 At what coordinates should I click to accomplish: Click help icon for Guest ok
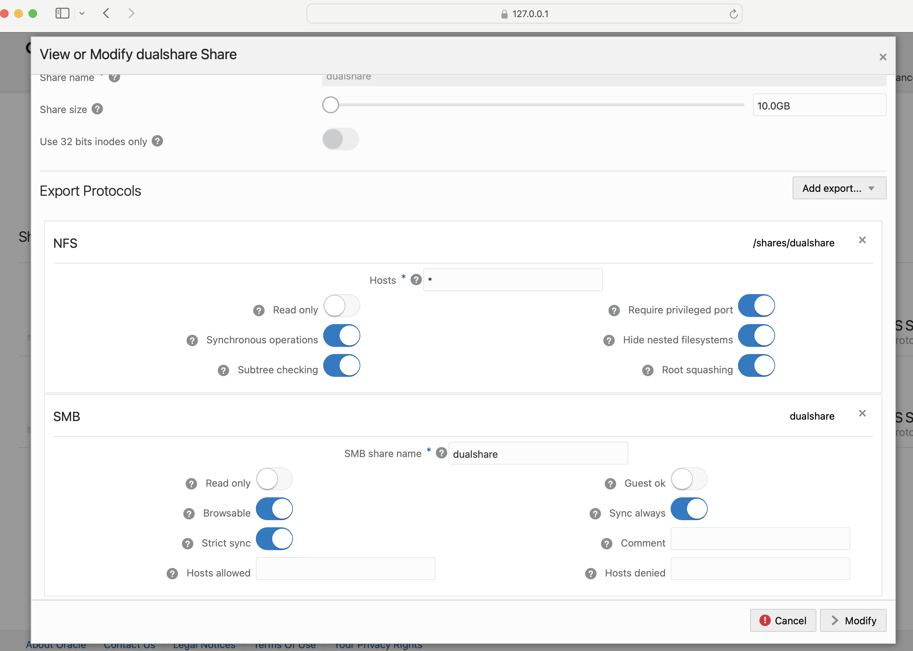610,483
